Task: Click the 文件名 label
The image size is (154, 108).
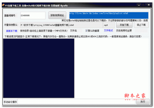Action: 73,31
